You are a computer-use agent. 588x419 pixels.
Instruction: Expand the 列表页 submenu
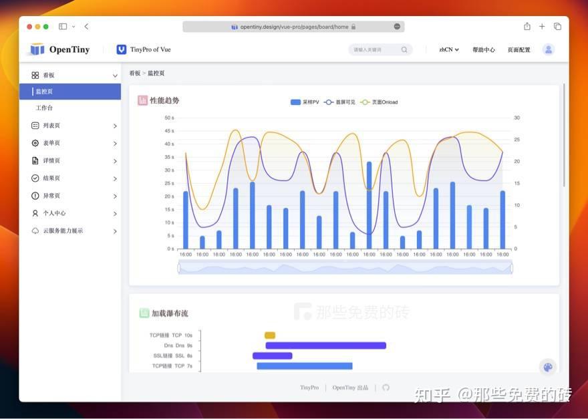coord(114,125)
